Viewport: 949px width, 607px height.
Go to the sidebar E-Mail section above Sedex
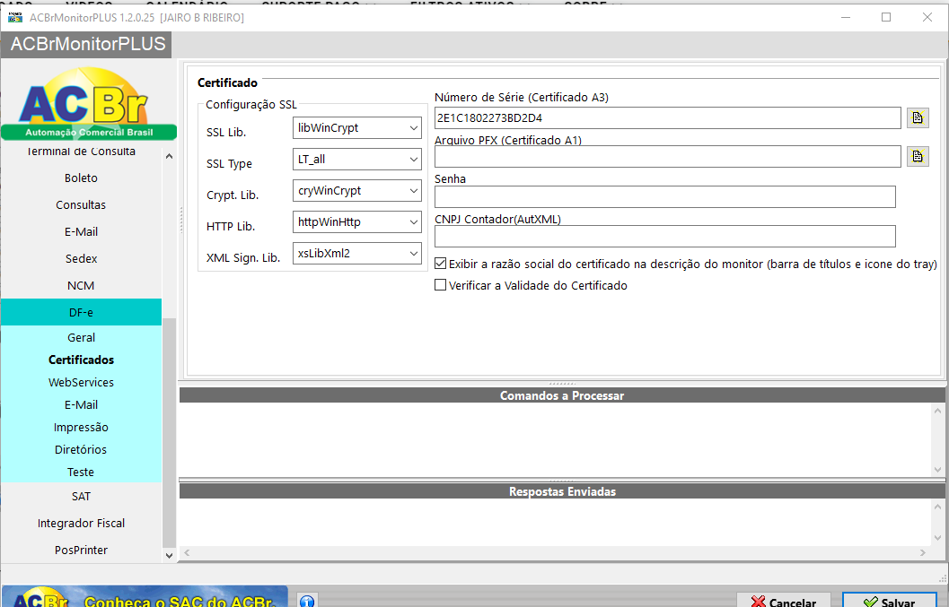pyautogui.click(x=81, y=231)
